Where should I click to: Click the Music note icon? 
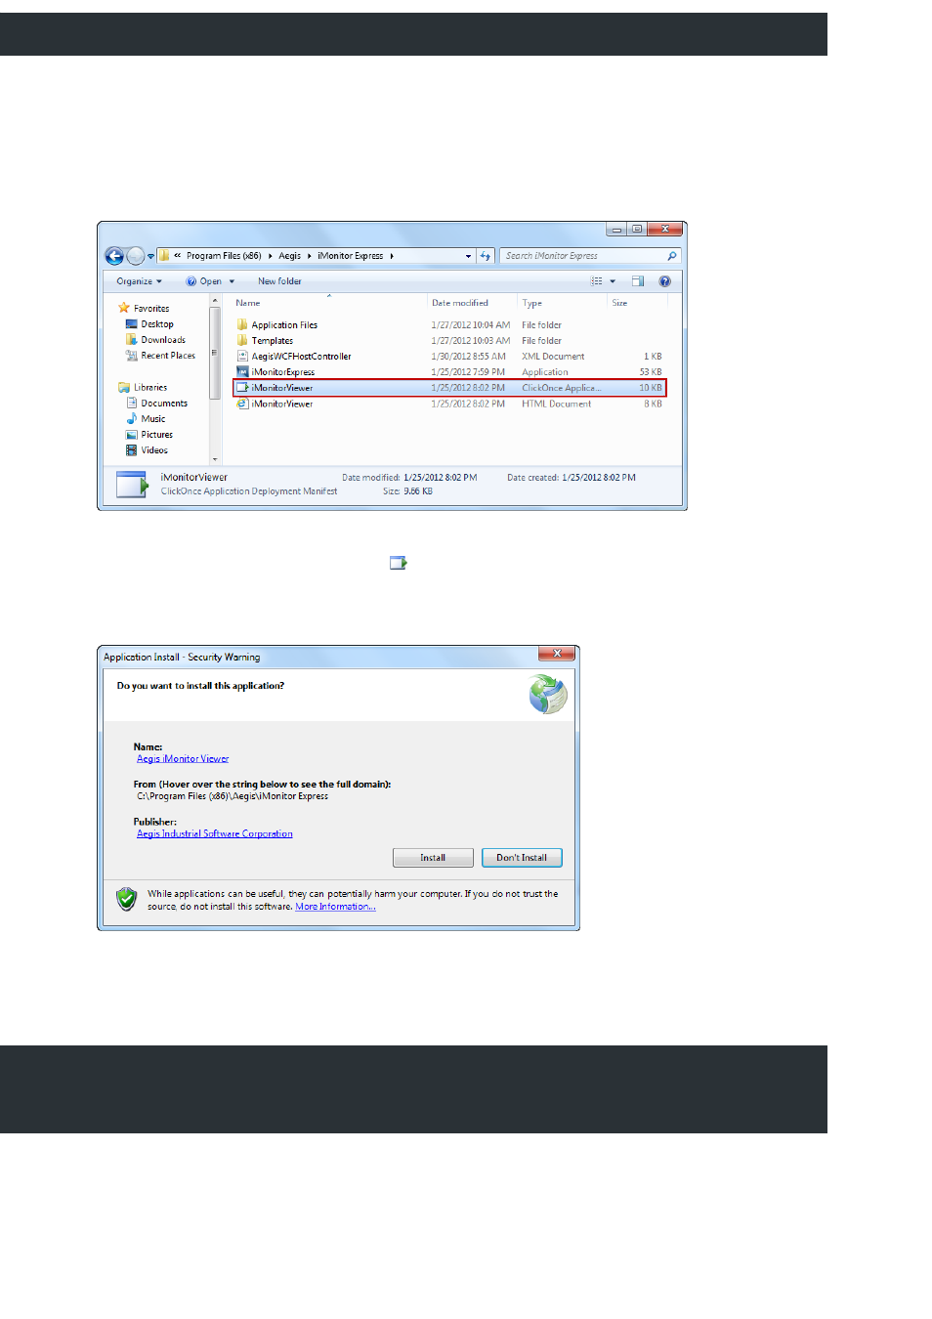(x=131, y=418)
